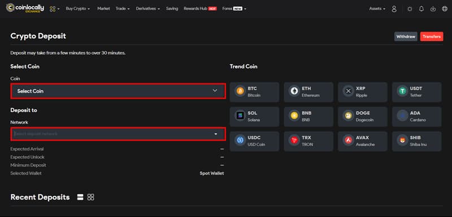Select the SHIB Shiba Inu trend coin
The width and height of the screenshot is (452, 217).
[x=416, y=141]
